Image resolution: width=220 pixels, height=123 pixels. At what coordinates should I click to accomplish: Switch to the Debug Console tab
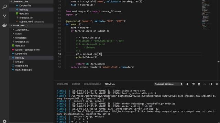[x=92, y=84]
